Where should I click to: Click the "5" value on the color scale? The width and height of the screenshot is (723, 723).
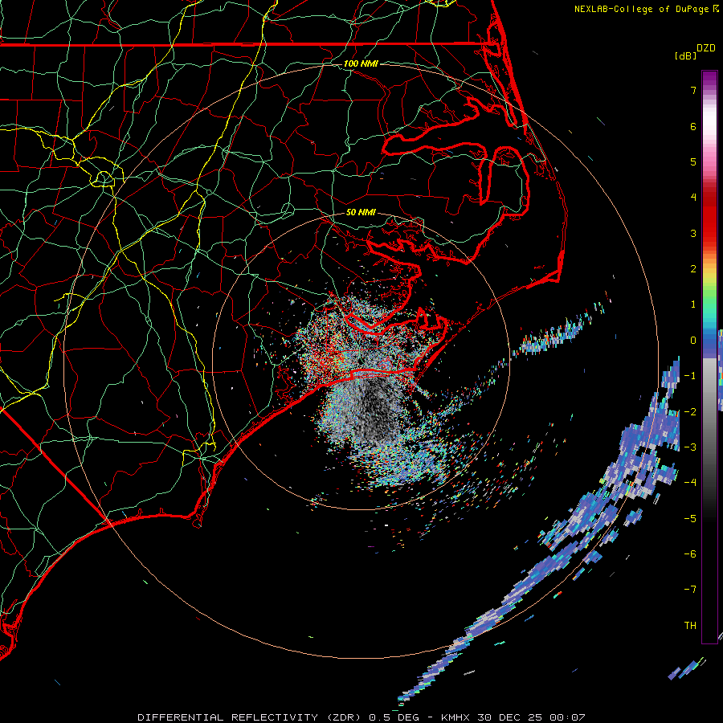pyautogui.click(x=693, y=161)
